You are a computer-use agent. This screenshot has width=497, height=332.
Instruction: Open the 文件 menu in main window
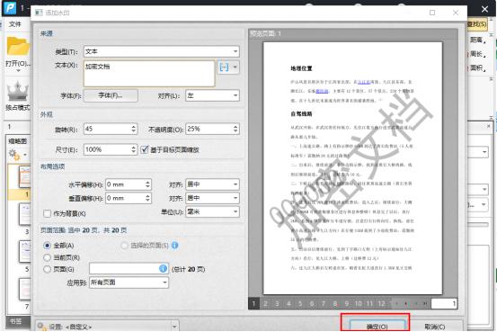click(x=15, y=24)
